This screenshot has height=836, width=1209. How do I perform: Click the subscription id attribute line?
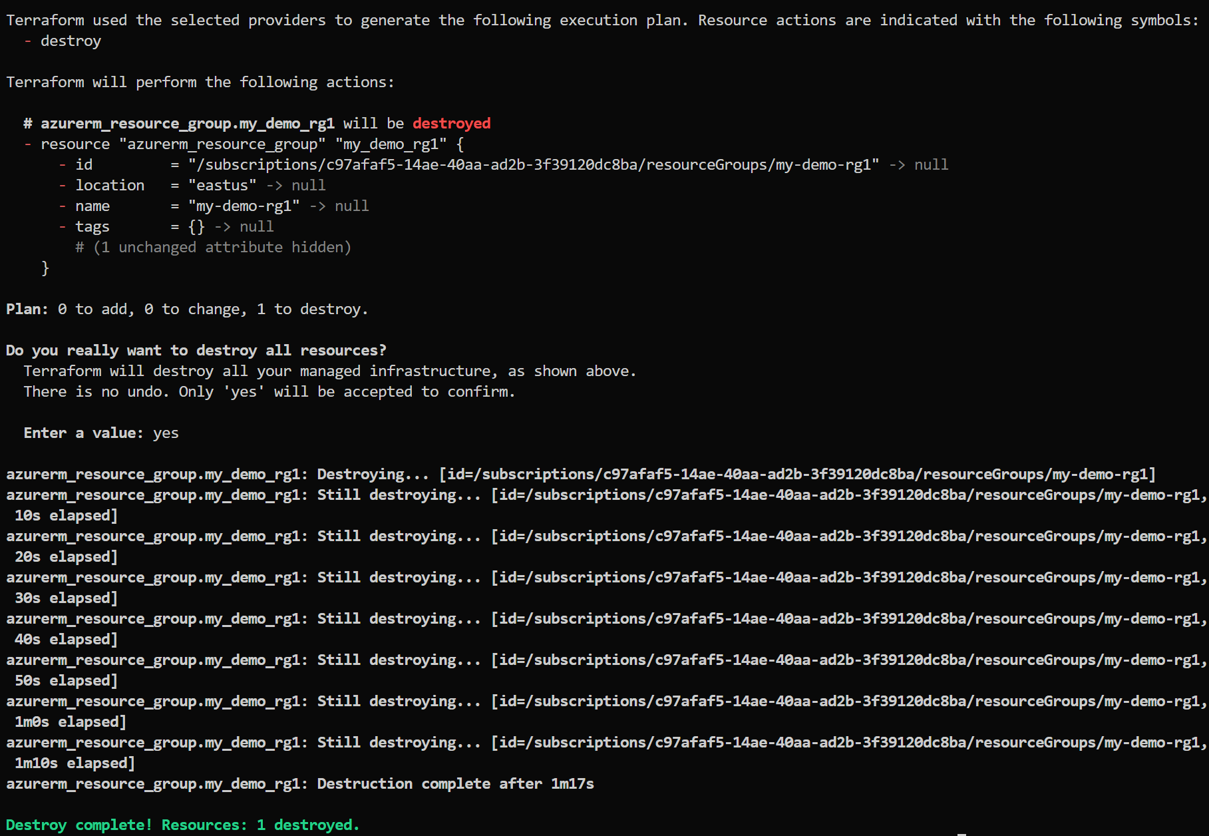pyautogui.click(x=503, y=165)
